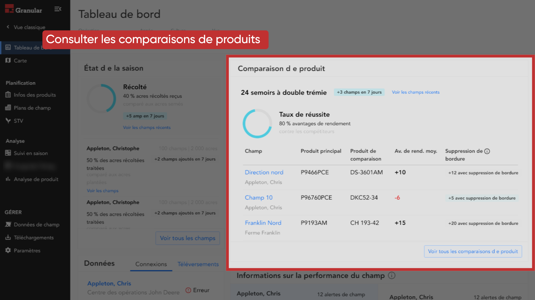Screen dimensions: 535x300
Task: Click comparison product CH 193-42
Action: [x=364, y=223]
